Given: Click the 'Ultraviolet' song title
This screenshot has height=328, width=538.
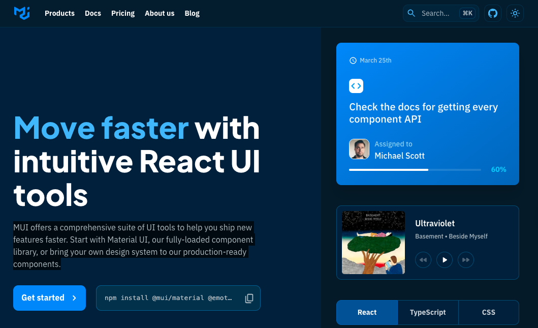Looking at the screenshot, I should click(435, 224).
